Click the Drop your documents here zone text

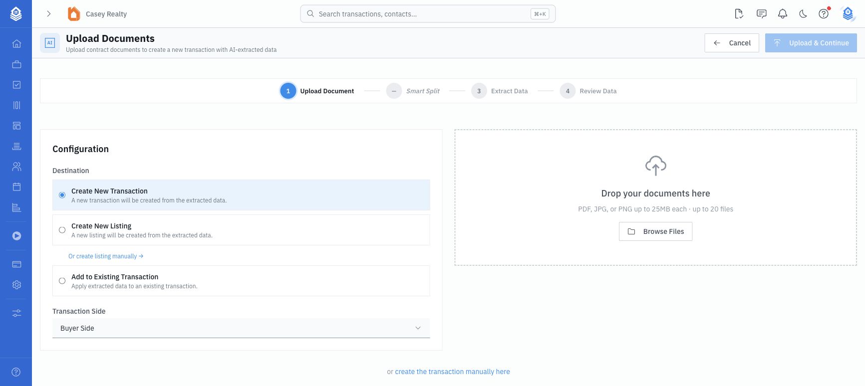click(655, 193)
